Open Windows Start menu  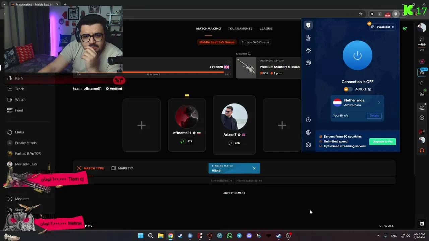point(141,236)
